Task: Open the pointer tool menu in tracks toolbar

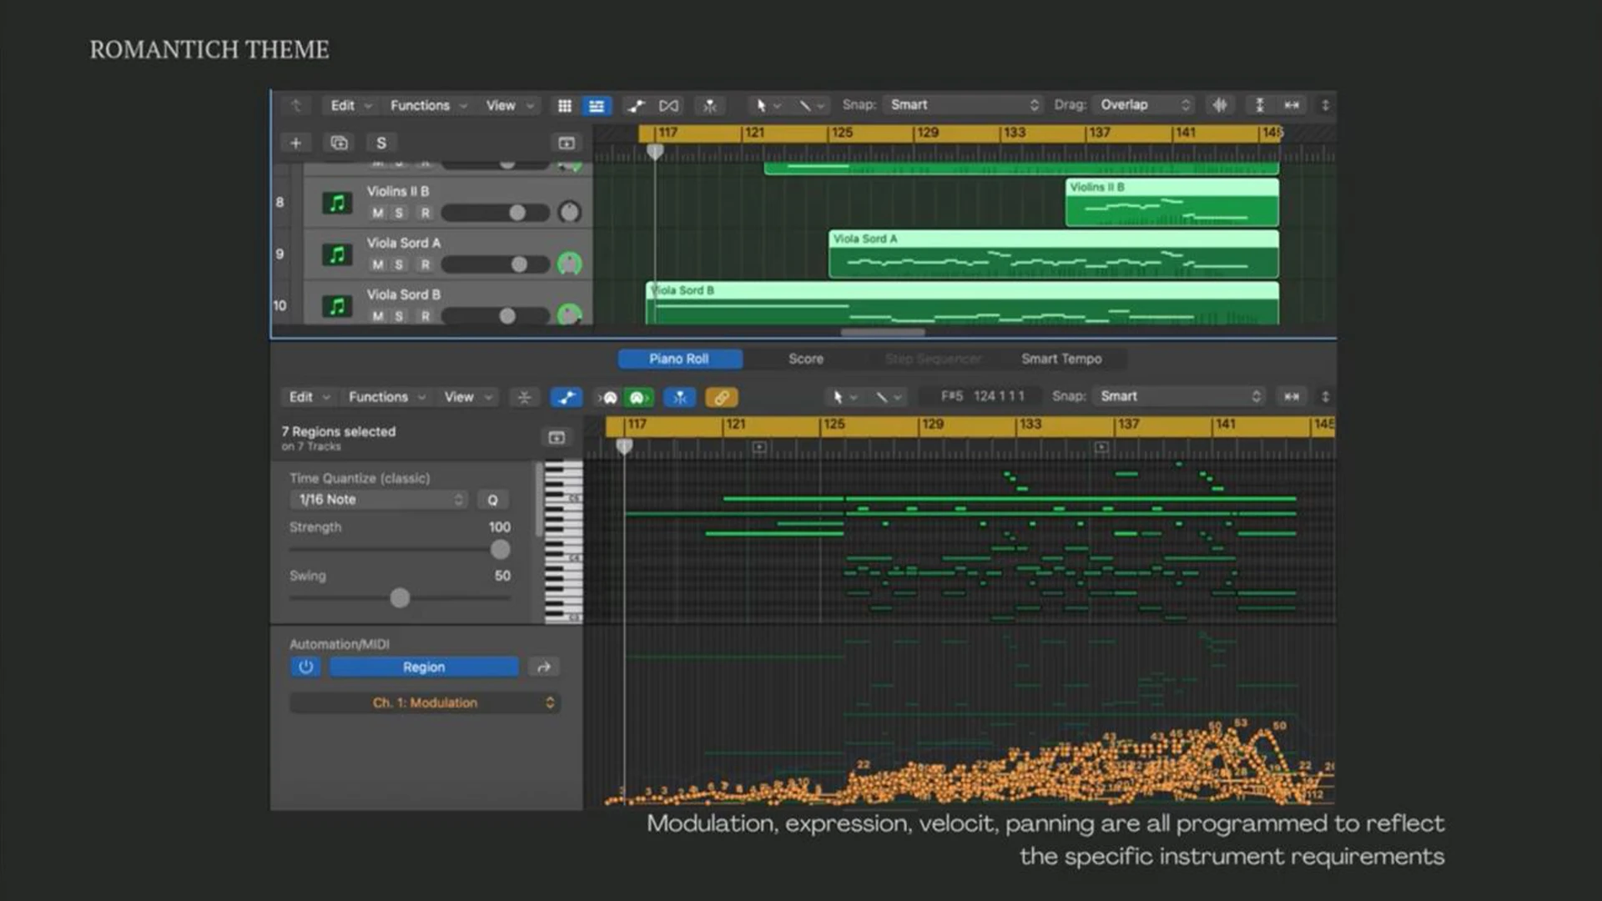Action: pyautogui.click(x=768, y=106)
